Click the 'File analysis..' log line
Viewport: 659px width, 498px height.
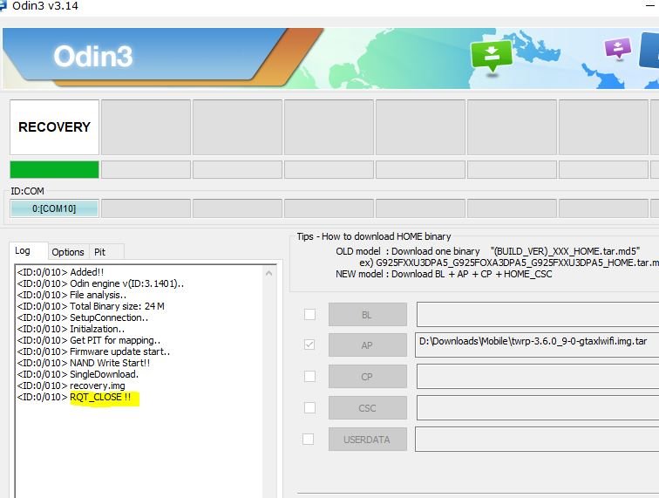[x=71, y=295]
